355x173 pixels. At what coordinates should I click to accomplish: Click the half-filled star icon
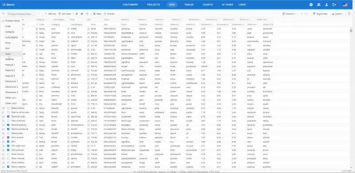[77, 14]
